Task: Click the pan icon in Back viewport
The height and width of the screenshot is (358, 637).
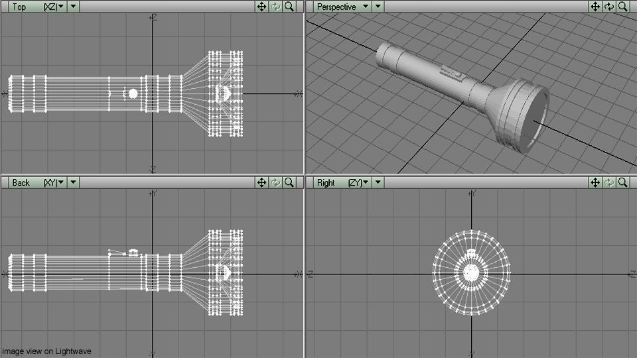Action: point(261,183)
